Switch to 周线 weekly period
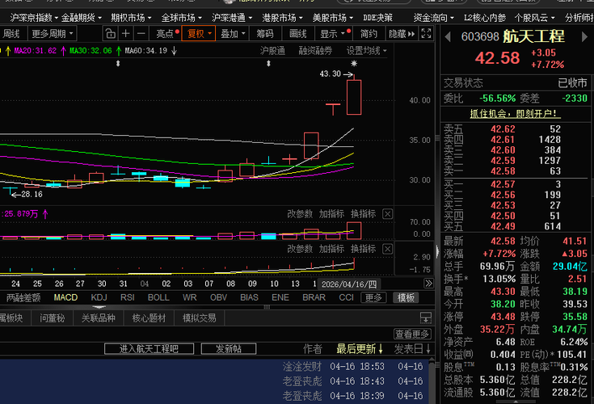 (x=11, y=34)
